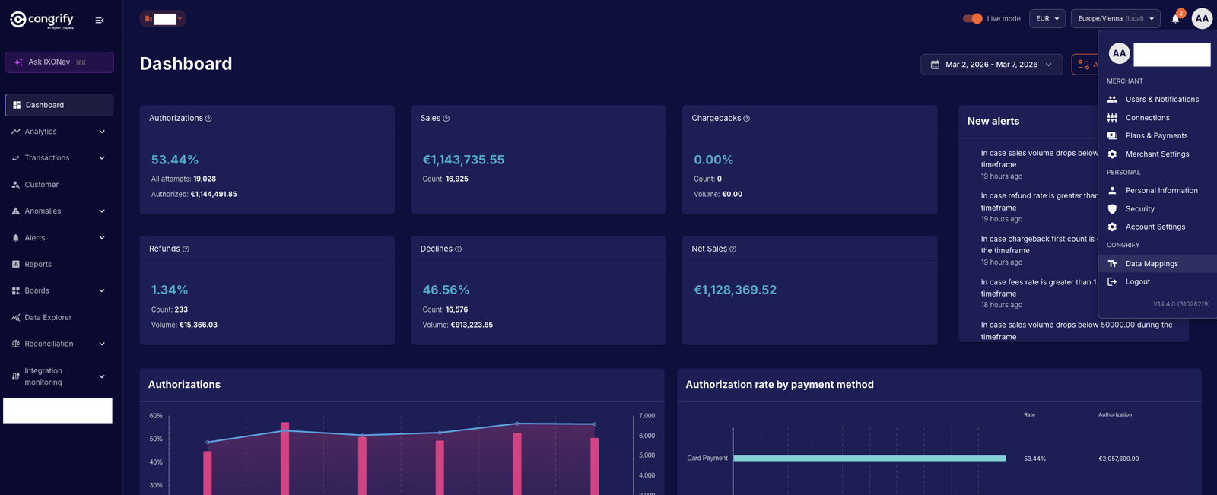Click the Ask IXONav button
This screenshot has width=1217, height=495.
point(59,62)
